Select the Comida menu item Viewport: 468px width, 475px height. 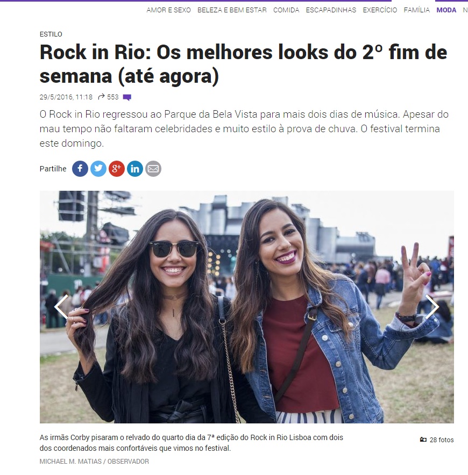tap(286, 10)
